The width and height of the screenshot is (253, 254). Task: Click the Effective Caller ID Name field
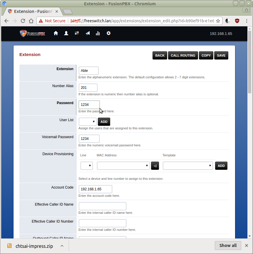point(102,206)
